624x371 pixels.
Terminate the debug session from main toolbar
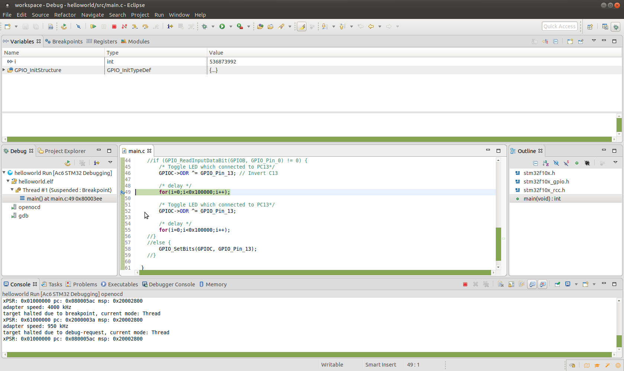[114, 26]
